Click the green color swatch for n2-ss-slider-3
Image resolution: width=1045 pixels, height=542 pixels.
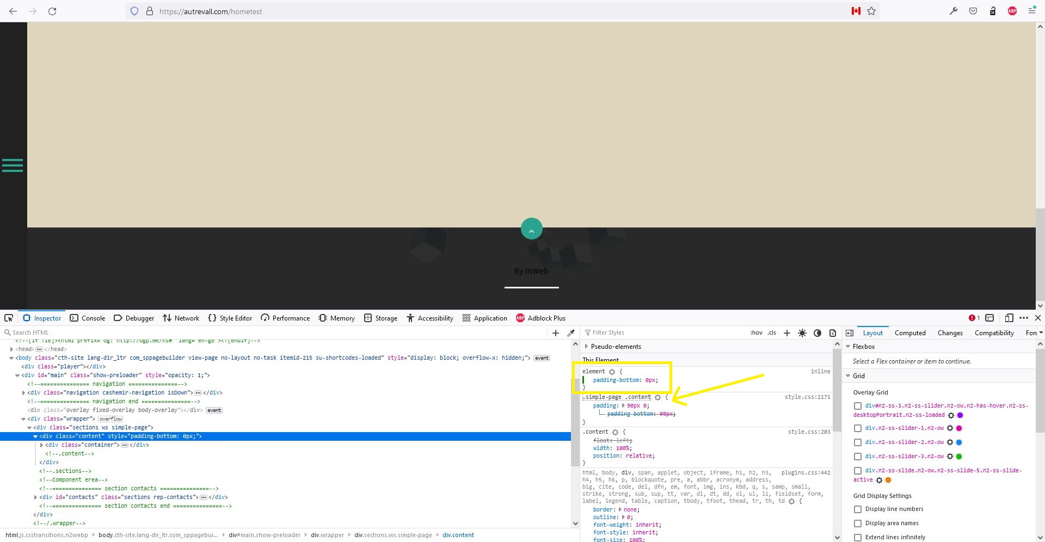(x=959, y=457)
